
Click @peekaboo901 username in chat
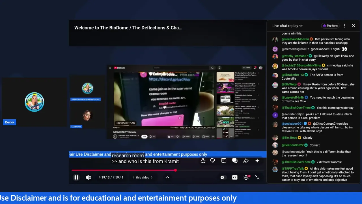(x=292, y=124)
